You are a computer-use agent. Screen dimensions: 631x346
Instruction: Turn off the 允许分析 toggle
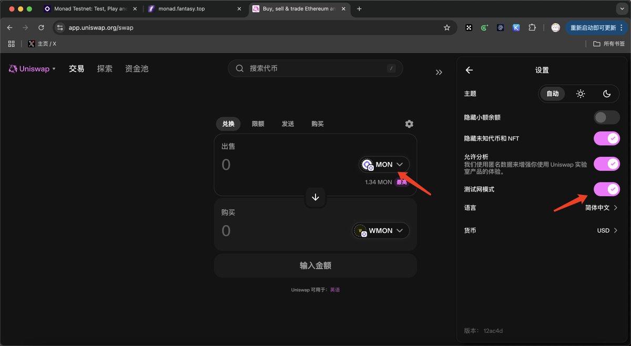pos(606,164)
